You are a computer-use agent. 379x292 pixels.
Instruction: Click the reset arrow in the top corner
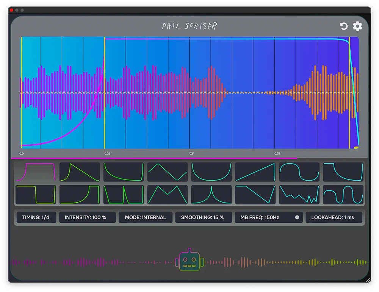coord(343,26)
